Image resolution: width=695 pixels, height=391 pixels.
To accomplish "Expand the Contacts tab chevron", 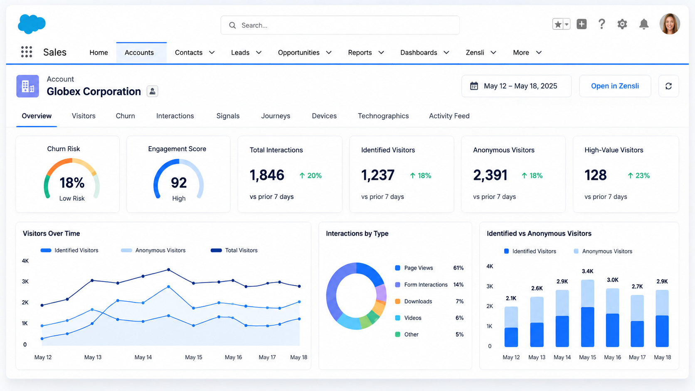I will (212, 52).
